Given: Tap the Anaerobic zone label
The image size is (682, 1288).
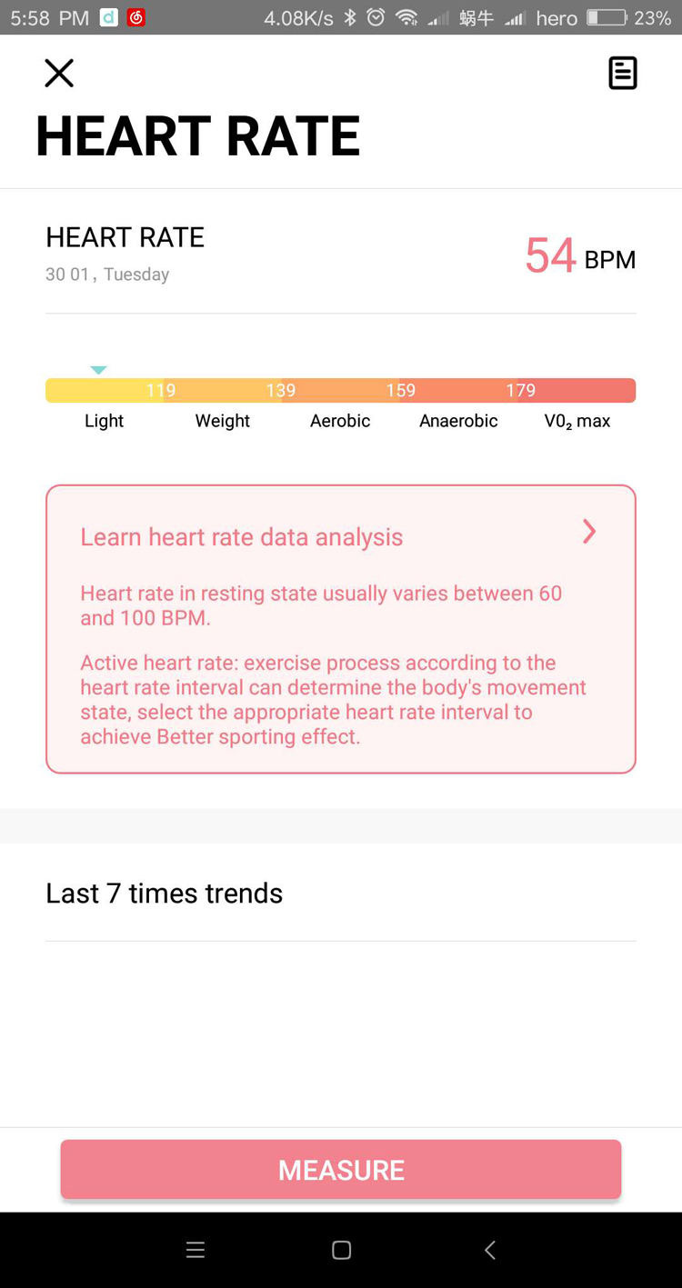Looking at the screenshot, I should click(458, 421).
